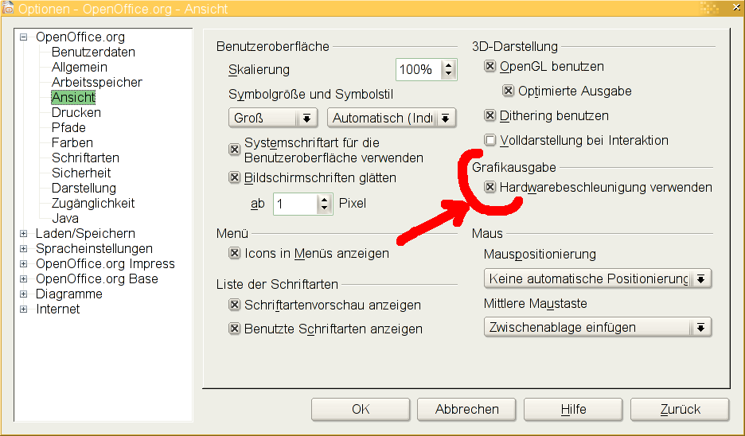Viewport: 745px width, 436px height.
Task: Enable Volldarstellung bei Interaktion
Action: point(490,141)
